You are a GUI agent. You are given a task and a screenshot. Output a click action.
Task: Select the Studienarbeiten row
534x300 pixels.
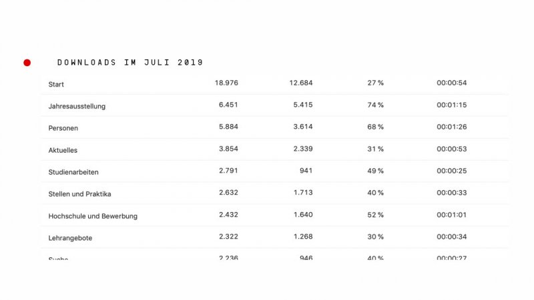(x=73, y=172)
